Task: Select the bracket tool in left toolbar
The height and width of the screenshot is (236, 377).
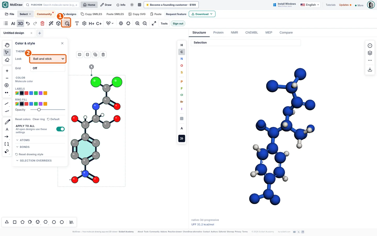Action: (7, 144)
